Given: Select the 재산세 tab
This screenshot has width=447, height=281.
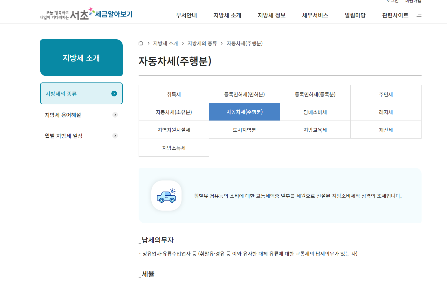Looking at the screenshot, I should pos(386,130).
